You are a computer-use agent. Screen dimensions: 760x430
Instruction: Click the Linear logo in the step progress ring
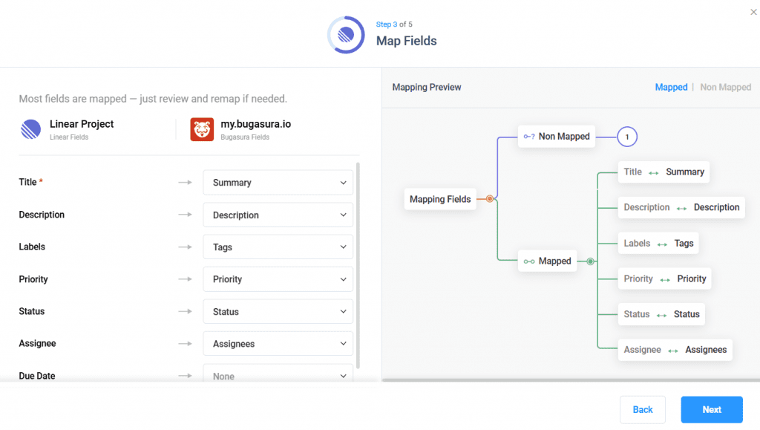[346, 34]
